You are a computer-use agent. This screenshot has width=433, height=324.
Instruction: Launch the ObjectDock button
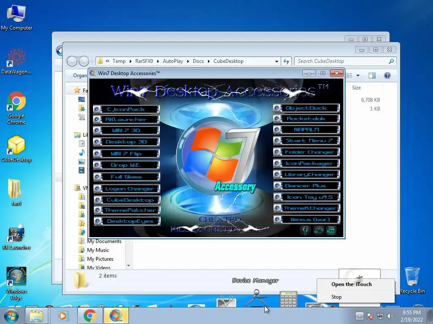pos(307,108)
